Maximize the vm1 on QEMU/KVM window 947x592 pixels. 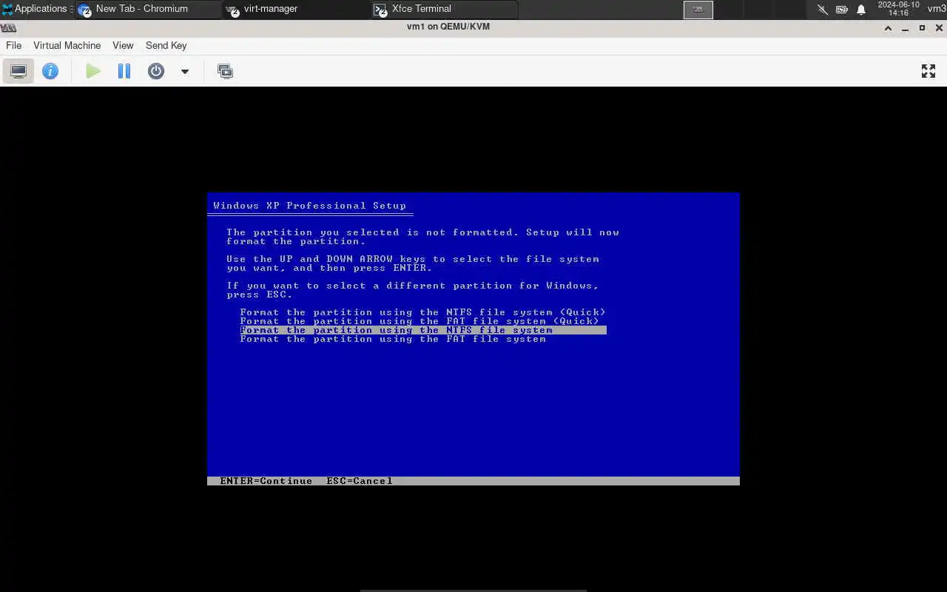click(x=922, y=27)
